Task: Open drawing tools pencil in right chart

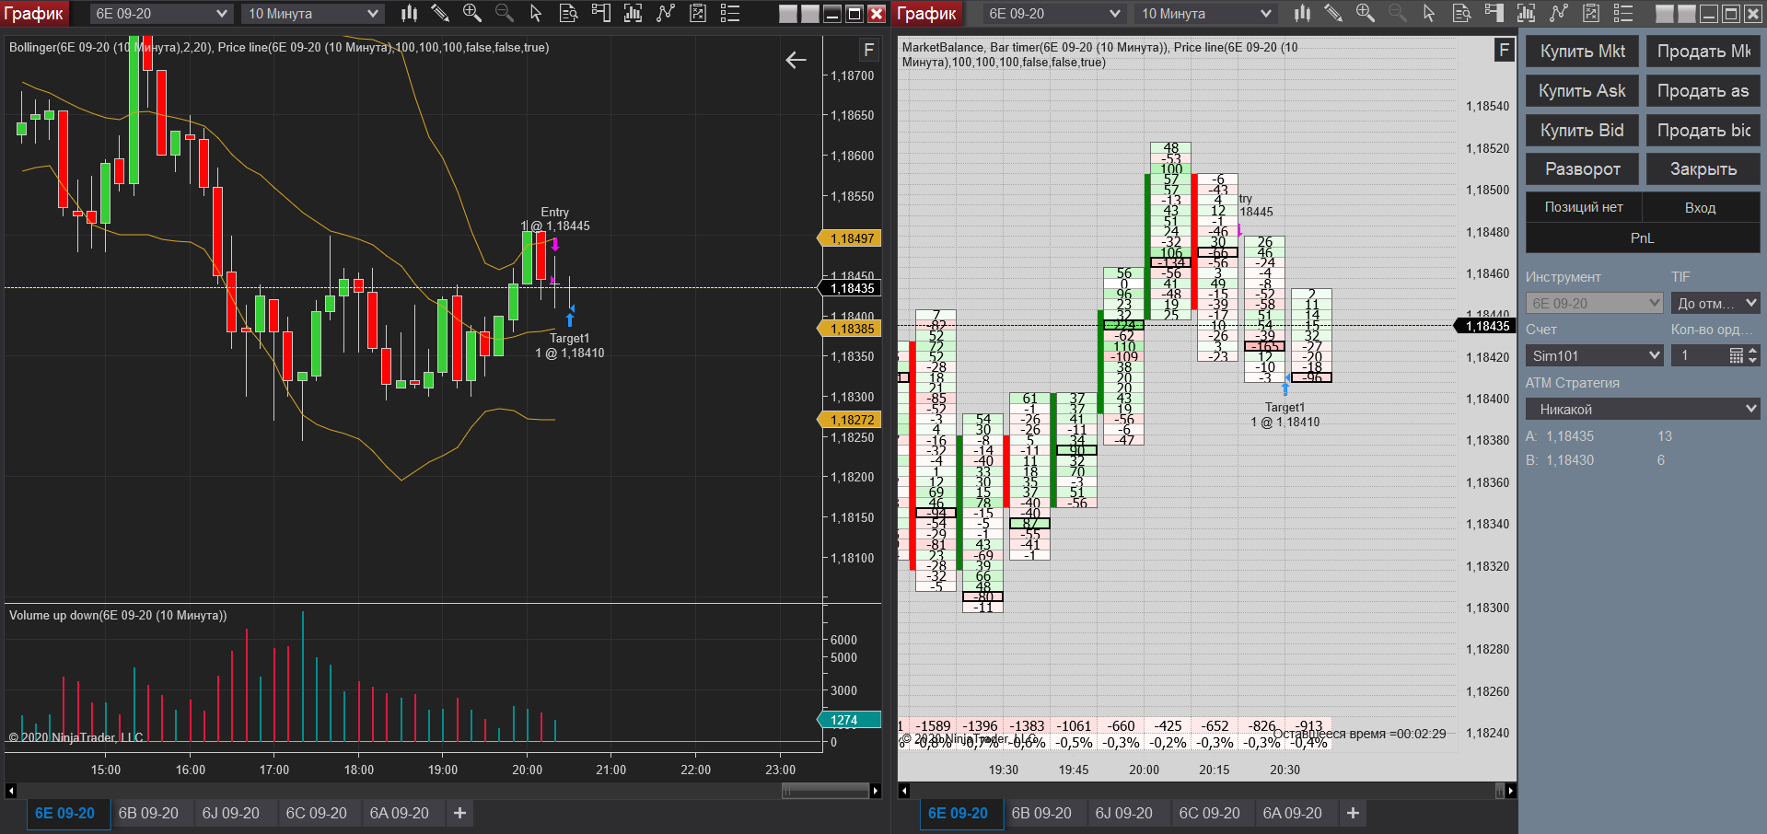Action: coord(1333,13)
